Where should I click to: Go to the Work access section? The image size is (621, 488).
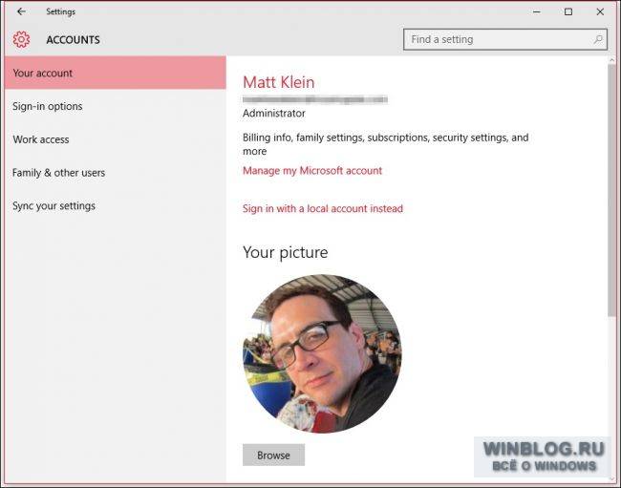(x=41, y=139)
